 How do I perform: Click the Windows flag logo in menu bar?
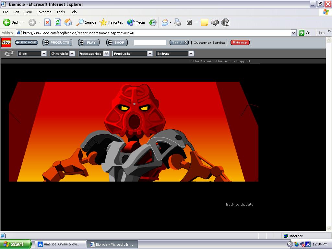pos(326,12)
